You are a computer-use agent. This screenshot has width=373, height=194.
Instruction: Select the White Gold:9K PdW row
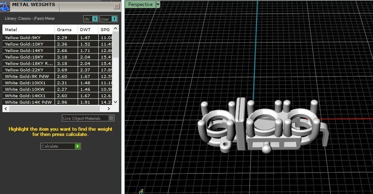pos(57,76)
